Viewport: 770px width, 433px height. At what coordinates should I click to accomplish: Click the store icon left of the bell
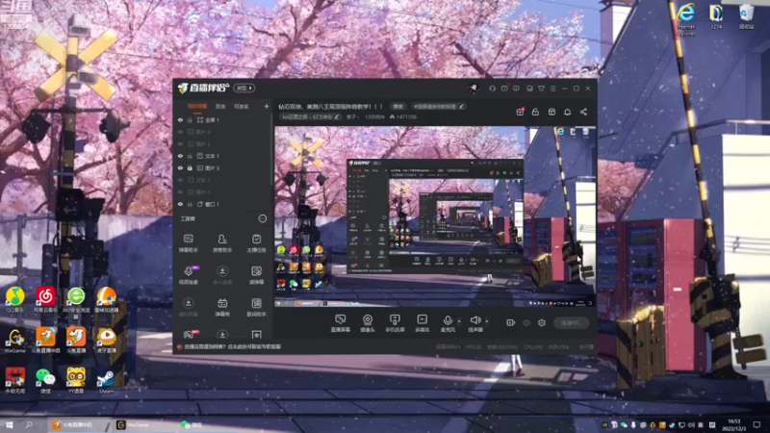(552, 112)
